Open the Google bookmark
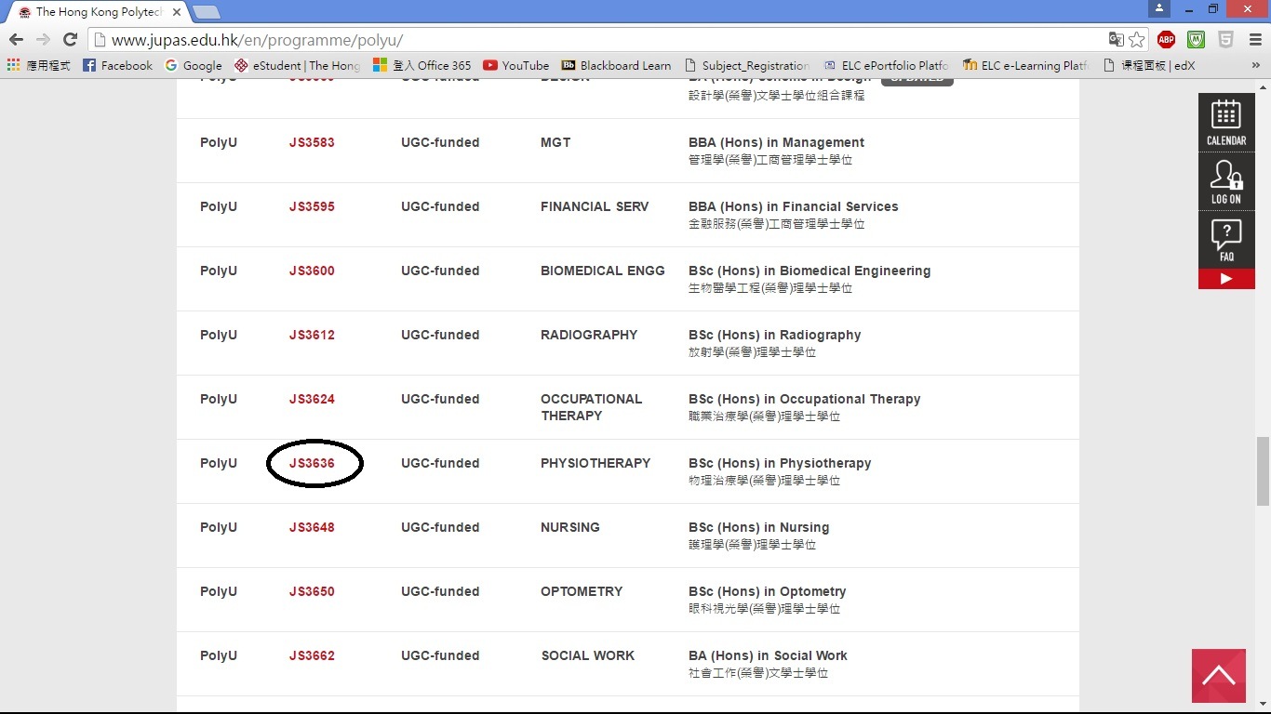 [x=194, y=65]
